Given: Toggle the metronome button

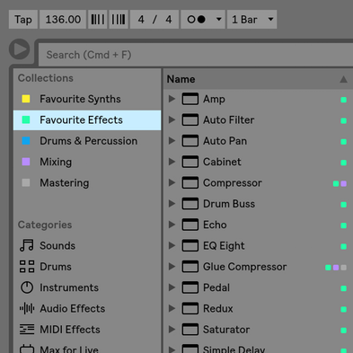Looking at the screenshot, I should point(197,20).
